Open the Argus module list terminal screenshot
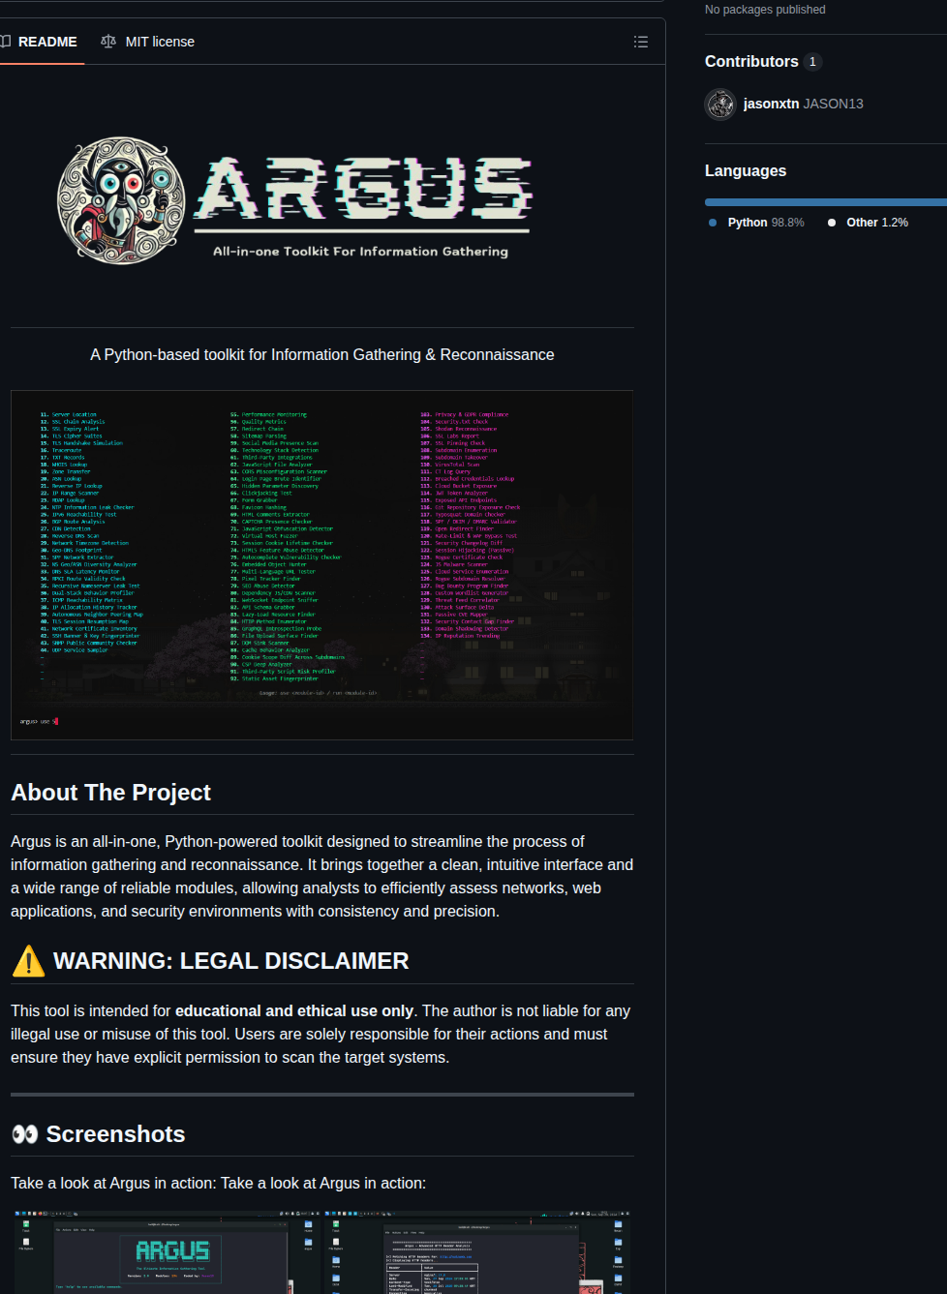 (322, 565)
